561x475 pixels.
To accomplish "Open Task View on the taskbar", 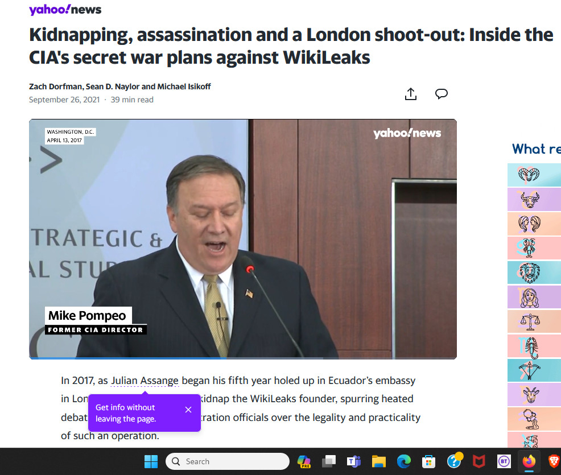I will pos(329,461).
